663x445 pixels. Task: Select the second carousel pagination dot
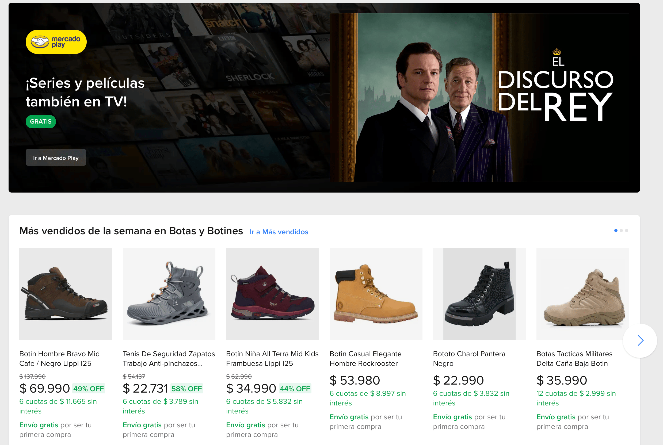click(621, 231)
